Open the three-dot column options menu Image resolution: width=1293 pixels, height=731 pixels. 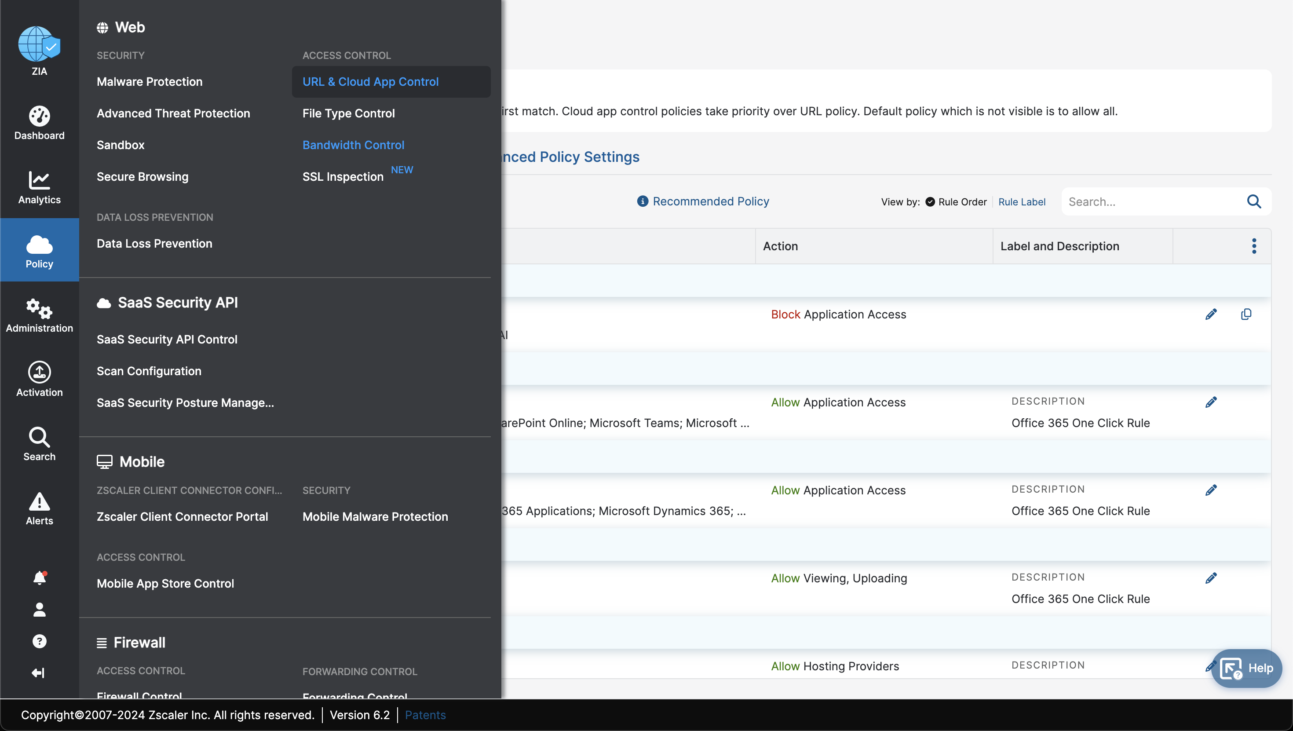point(1254,246)
